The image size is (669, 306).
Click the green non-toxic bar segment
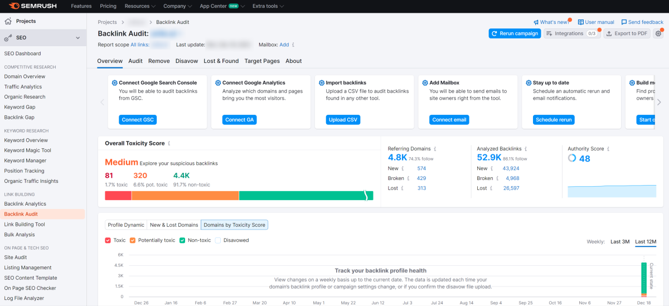pos(306,196)
